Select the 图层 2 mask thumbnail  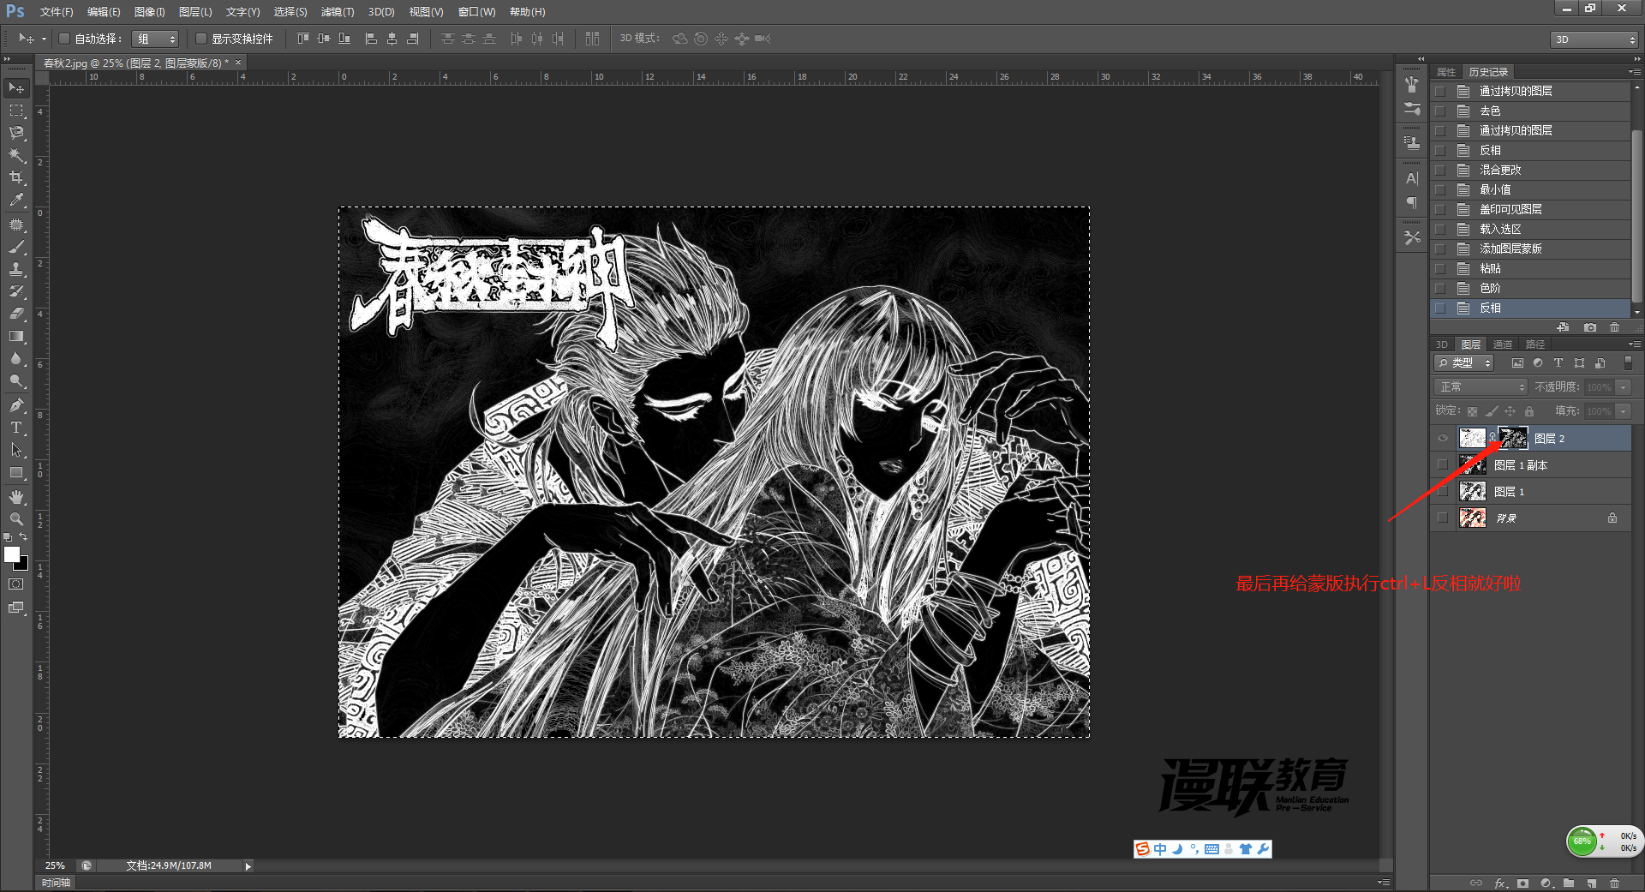[1513, 439]
